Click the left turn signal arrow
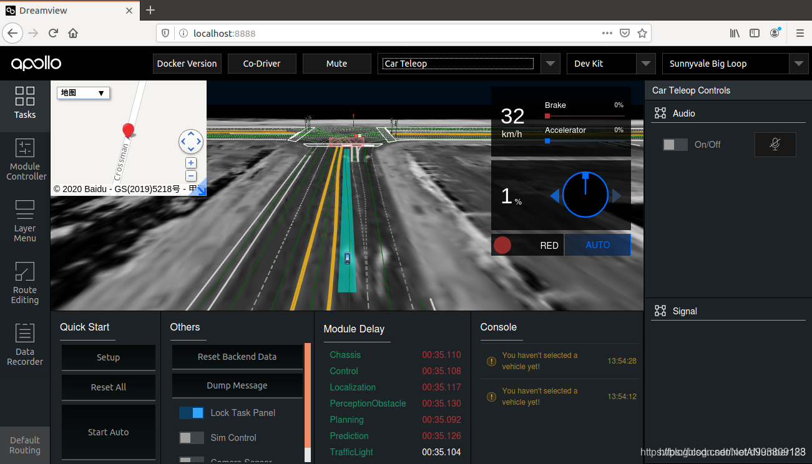 (554, 196)
